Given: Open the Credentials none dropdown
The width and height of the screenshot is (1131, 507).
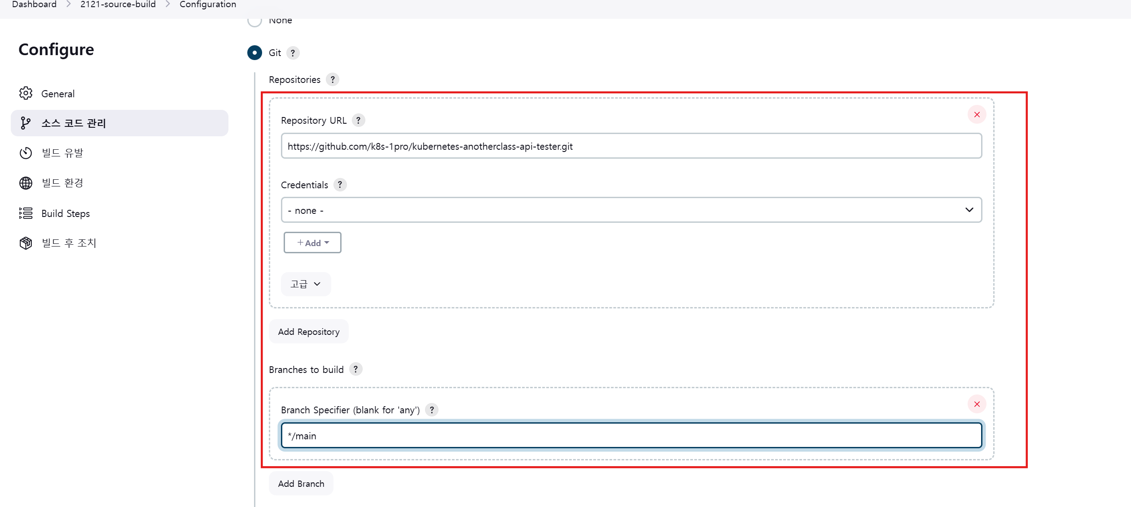Looking at the screenshot, I should coord(631,210).
